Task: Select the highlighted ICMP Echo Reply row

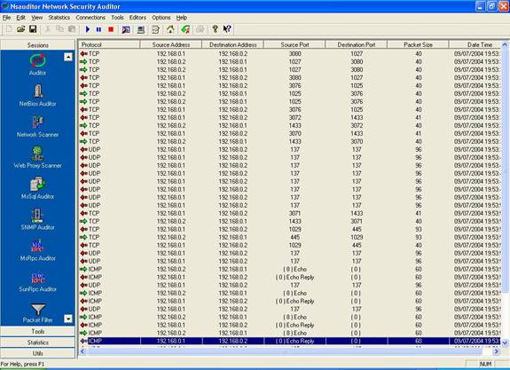Action: tap(290, 341)
